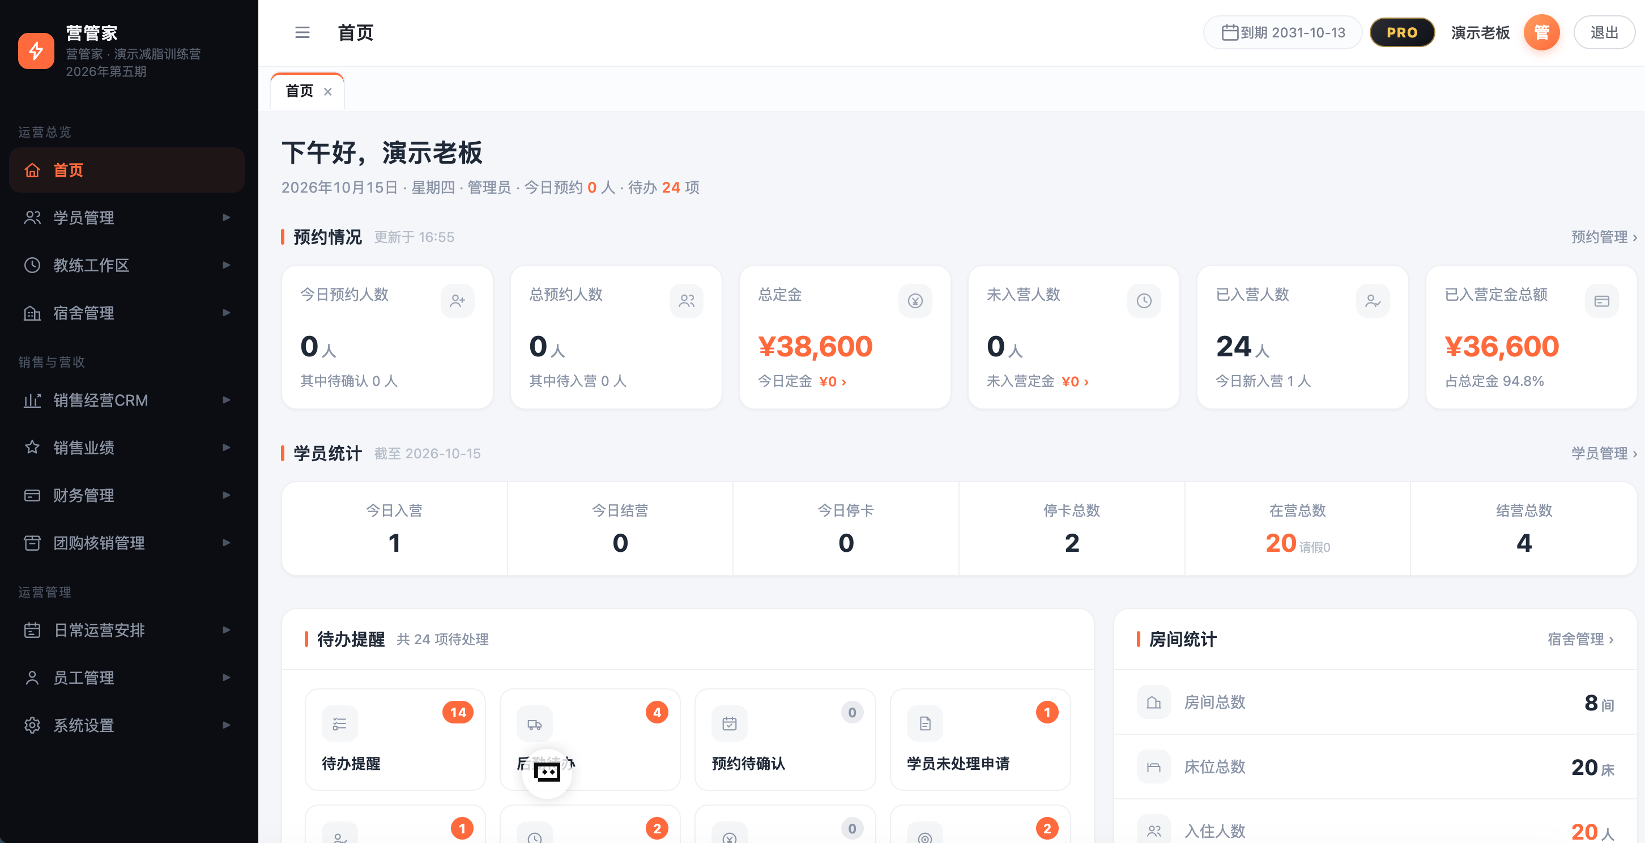Screen dimensions: 1645x843
Task: Open the 学员管理 link in 学员统计
Action: click(1604, 454)
